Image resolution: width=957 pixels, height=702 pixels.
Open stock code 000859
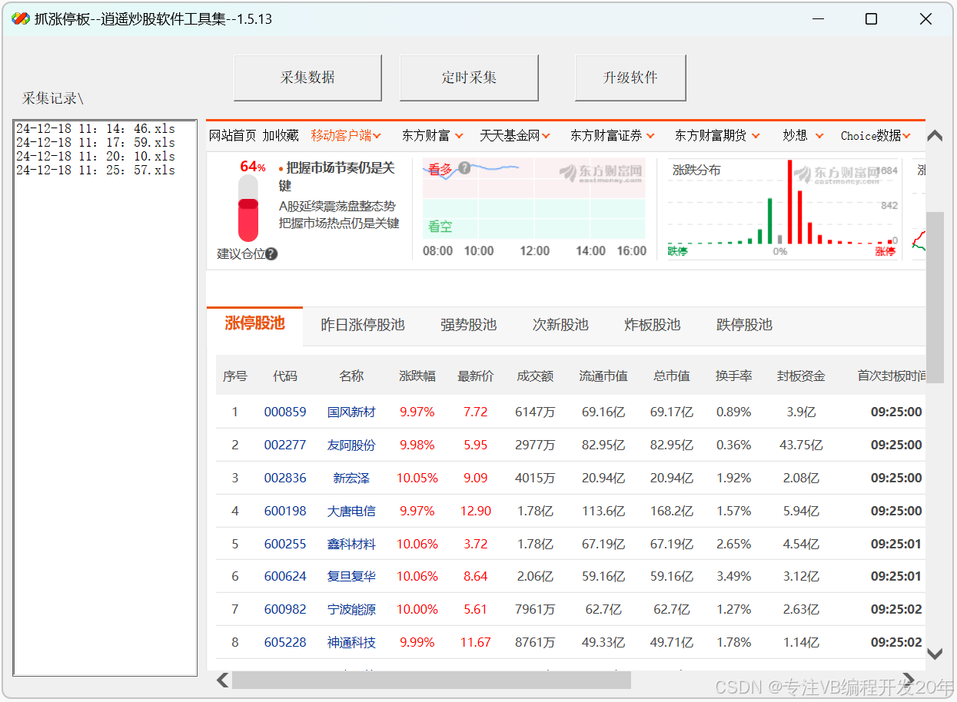[x=285, y=412]
